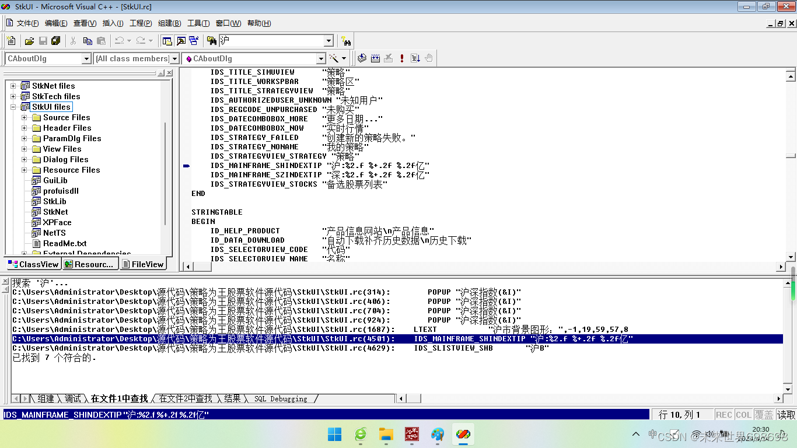Expand the Dialog Files folder
Screen dimensions: 797x448
point(25,159)
